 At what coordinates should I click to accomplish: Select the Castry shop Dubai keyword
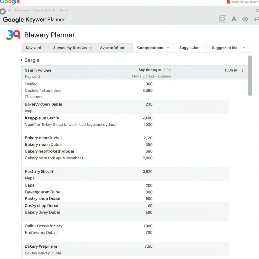click(41, 206)
